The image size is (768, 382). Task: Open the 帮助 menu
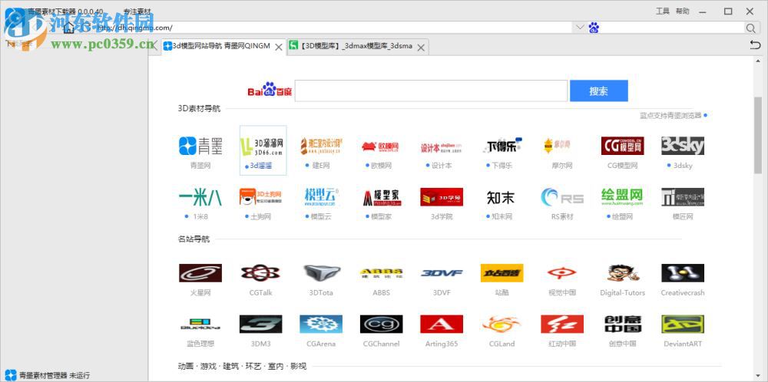(682, 11)
